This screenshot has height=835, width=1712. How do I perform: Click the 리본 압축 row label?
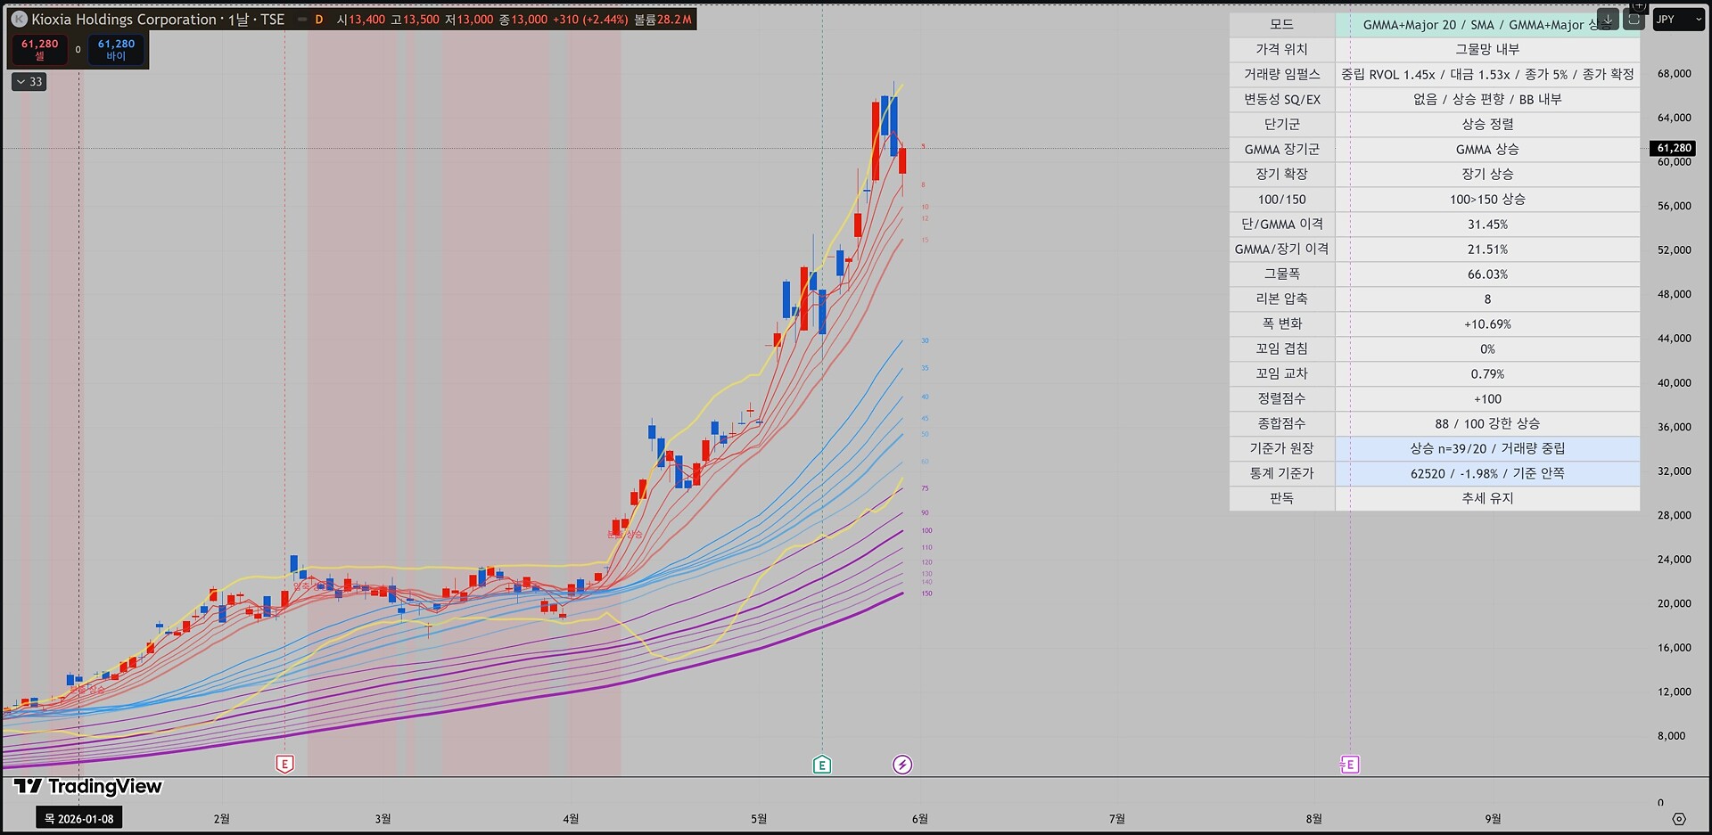pos(1281,299)
